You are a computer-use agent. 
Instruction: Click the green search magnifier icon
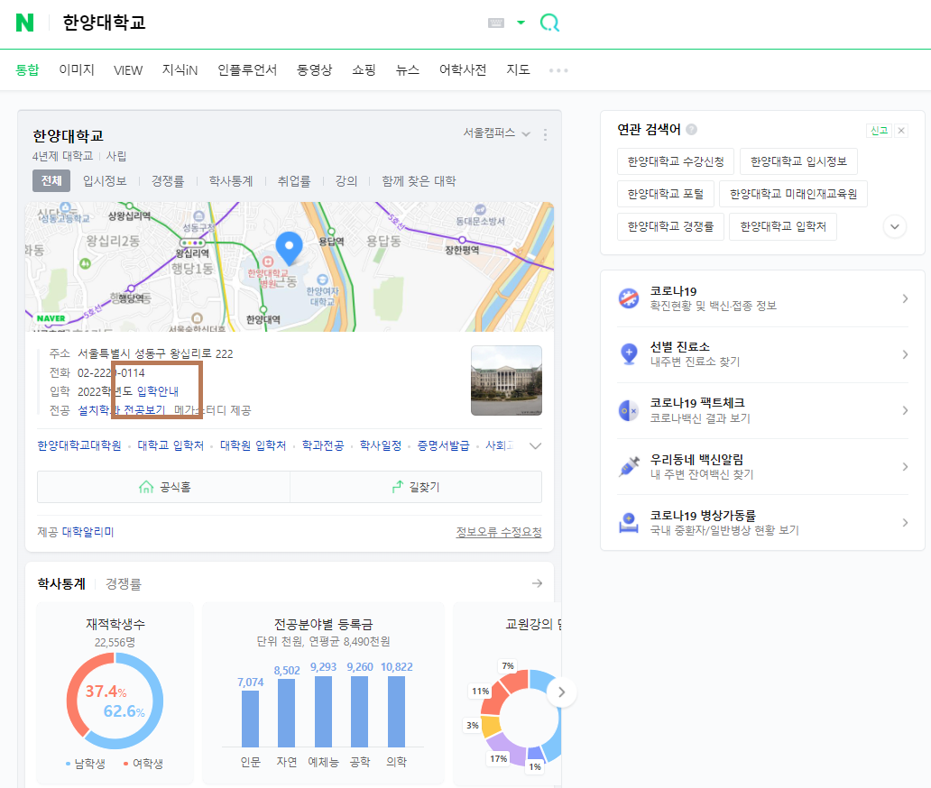coord(549,21)
